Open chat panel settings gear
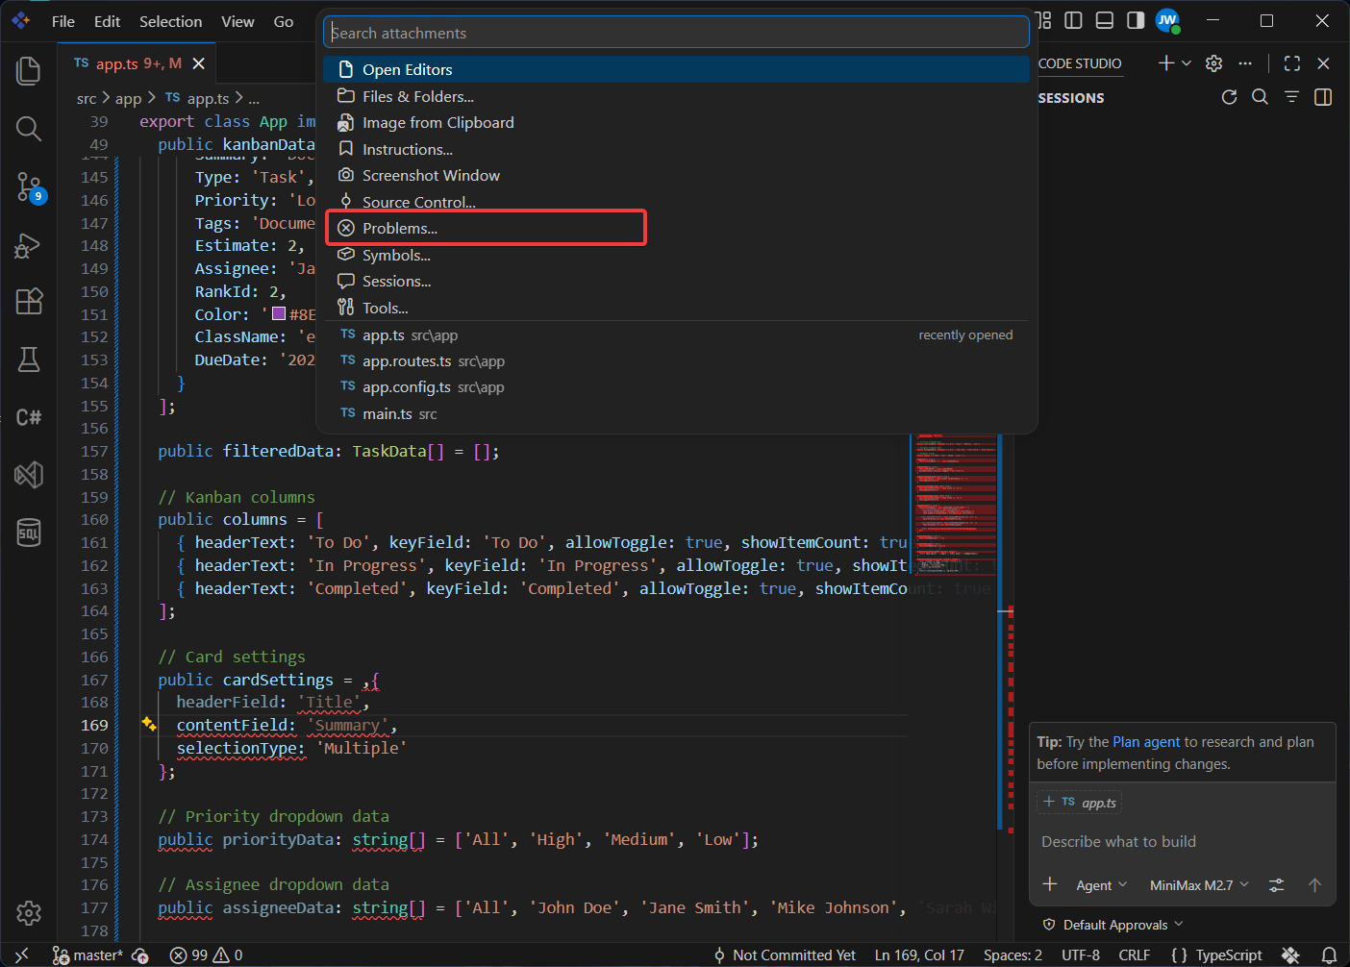The height and width of the screenshot is (967, 1350). [1214, 63]
